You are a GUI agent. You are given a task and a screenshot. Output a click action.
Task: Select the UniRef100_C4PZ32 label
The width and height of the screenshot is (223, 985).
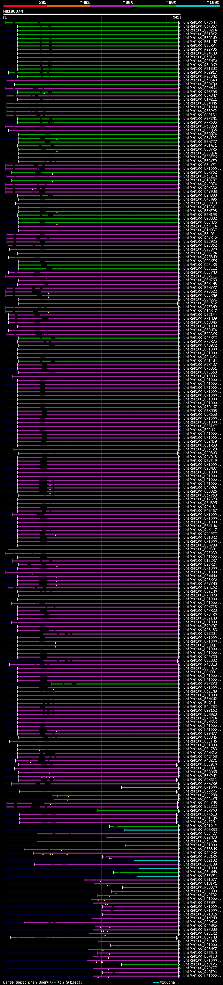(200, 895)
